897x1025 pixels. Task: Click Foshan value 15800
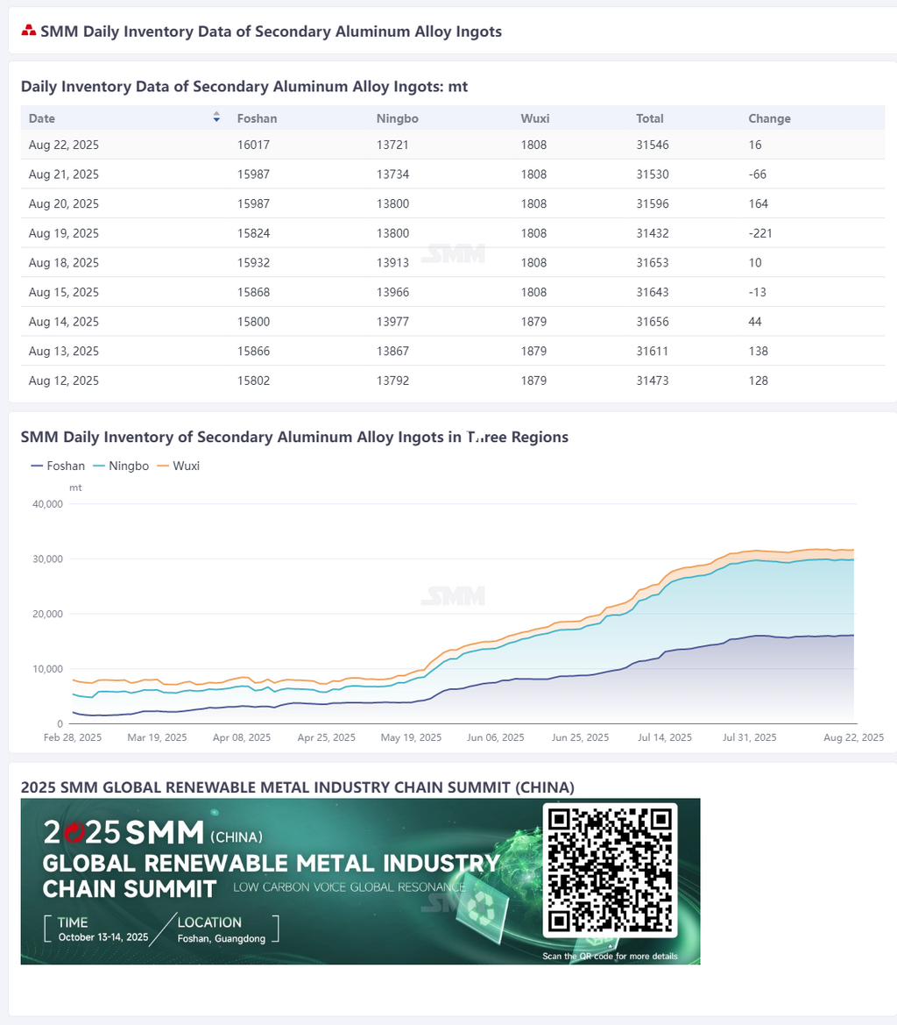coord(253,322)
